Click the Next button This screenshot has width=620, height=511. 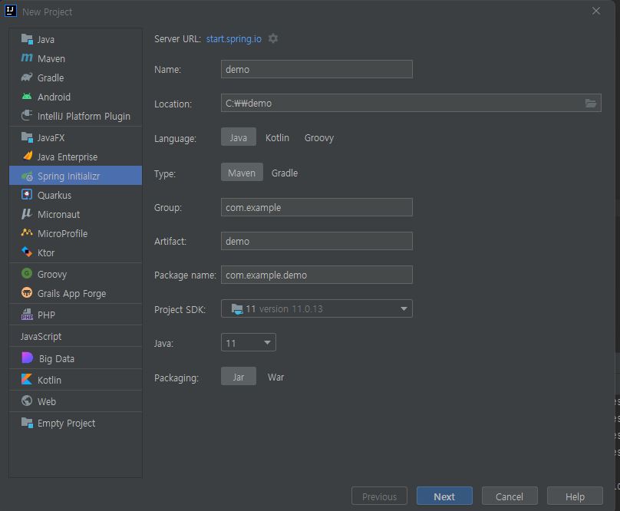[x=444, y=496]
